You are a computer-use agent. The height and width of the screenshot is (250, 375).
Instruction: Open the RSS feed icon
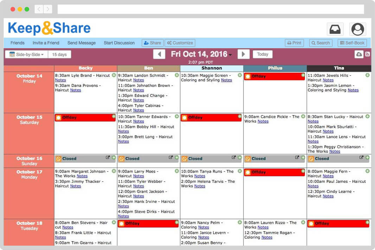tap(367, 54)
